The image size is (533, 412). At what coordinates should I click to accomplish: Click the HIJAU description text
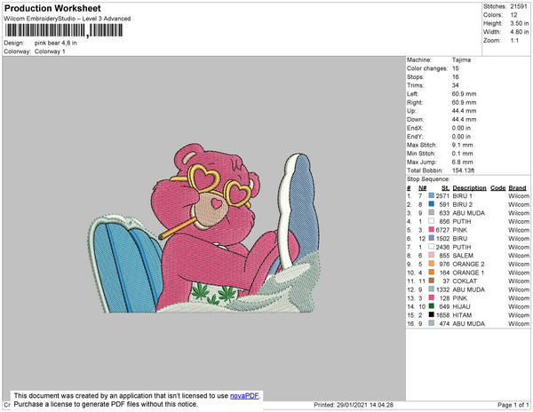tap(461, 306)
